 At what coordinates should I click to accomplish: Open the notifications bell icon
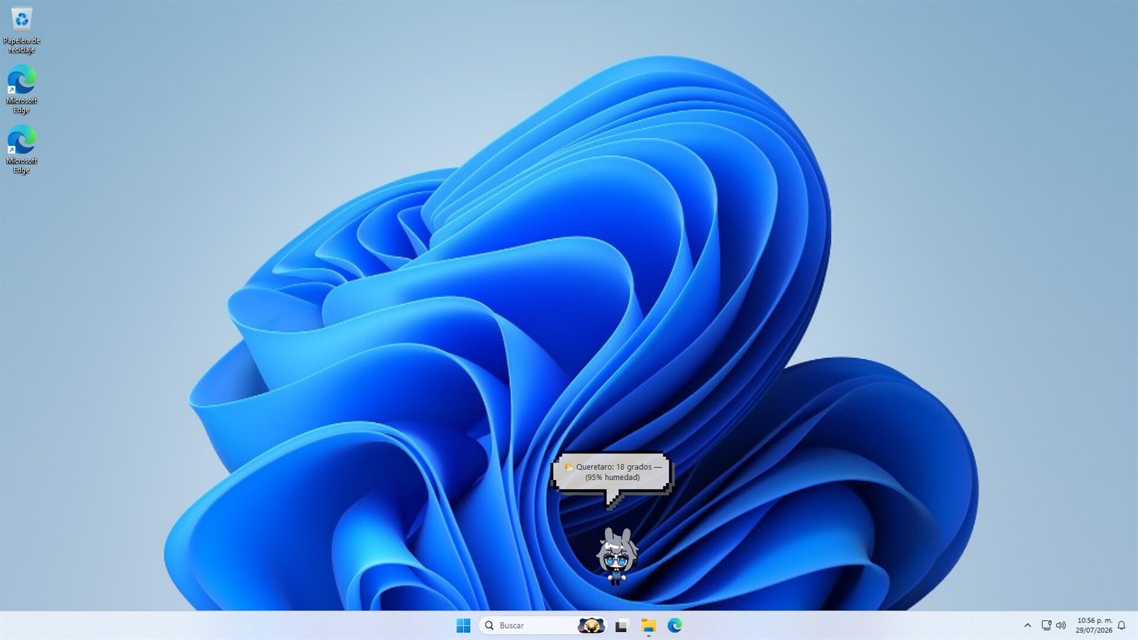(1121, 625)
